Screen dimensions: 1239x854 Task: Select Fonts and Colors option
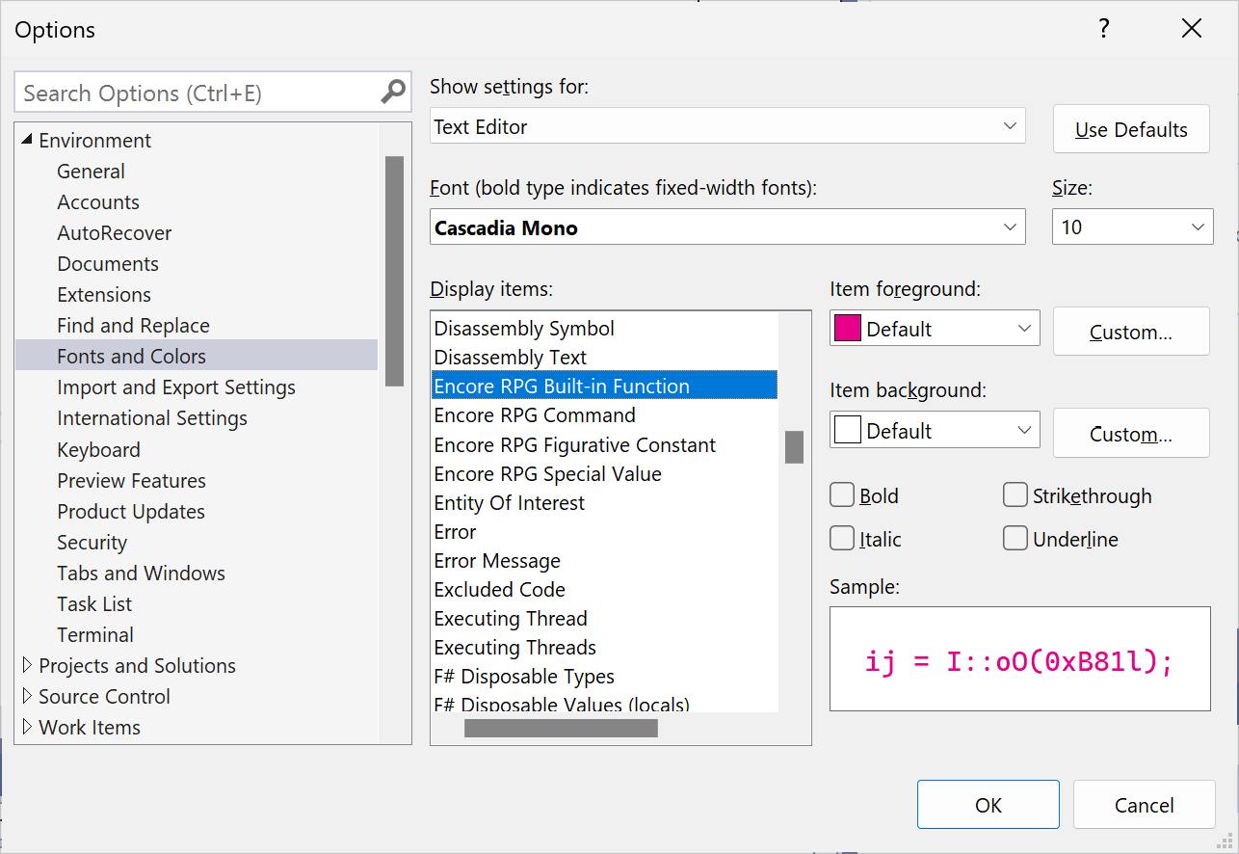click(197, 356)
